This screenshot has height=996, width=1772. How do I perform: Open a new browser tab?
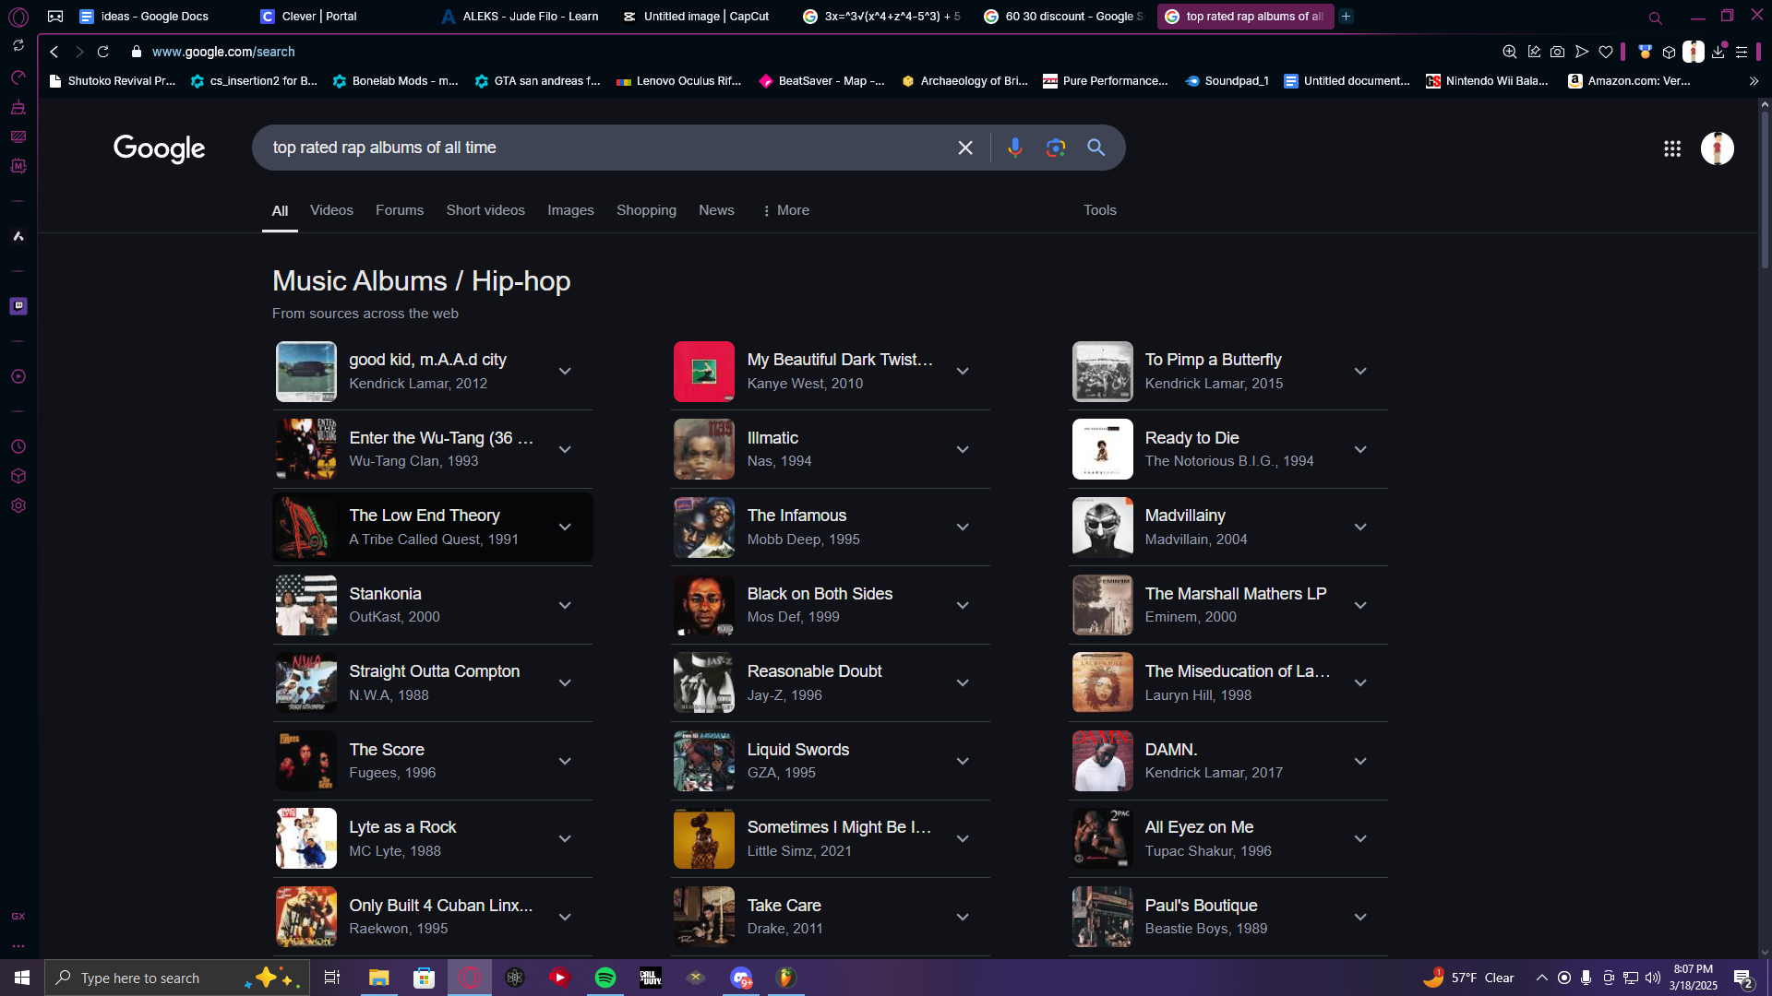tap(1347, 16)
